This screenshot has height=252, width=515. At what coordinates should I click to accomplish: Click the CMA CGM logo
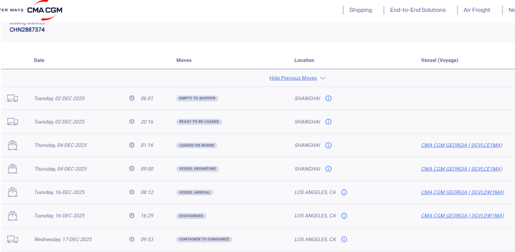pos(44,10)
